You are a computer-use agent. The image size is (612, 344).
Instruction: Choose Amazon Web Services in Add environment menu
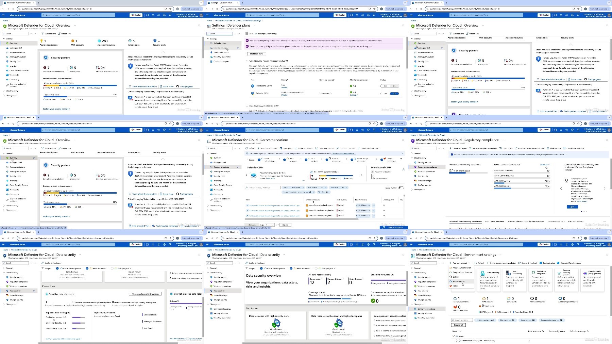[x=462, y=268]
